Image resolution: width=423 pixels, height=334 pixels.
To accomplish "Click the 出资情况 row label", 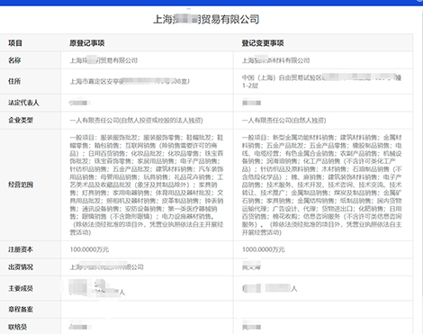I will (21, 267).
